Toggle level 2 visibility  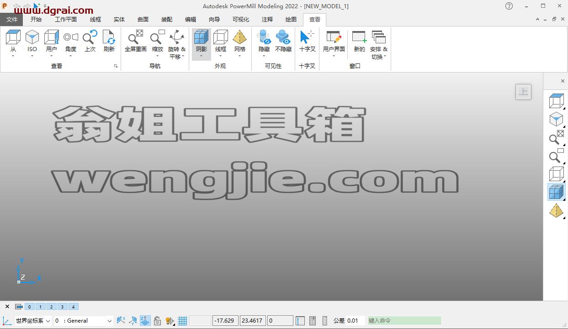click(51, 307)
